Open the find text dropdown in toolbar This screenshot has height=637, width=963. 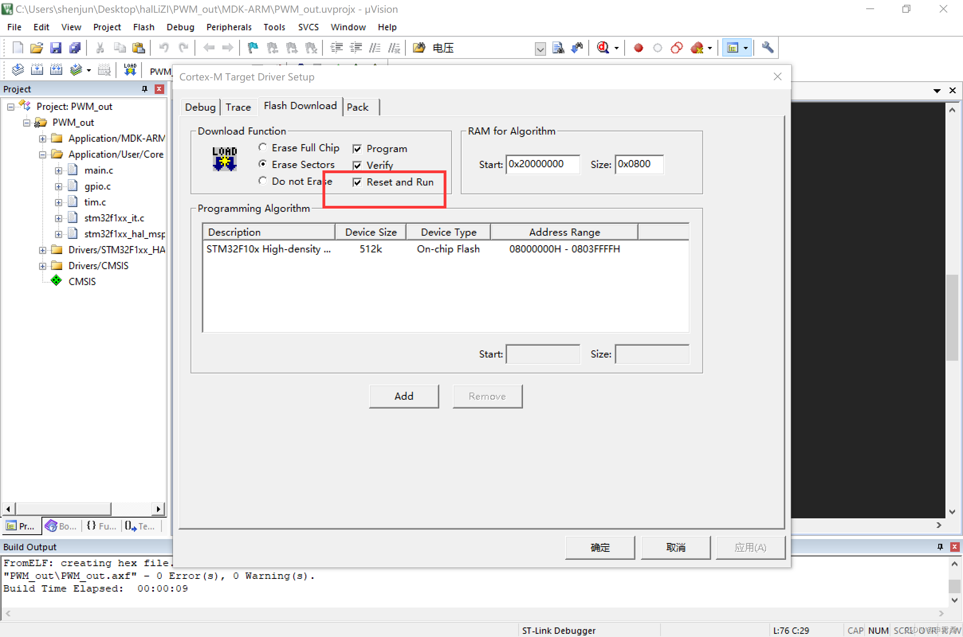click(540, 49)
